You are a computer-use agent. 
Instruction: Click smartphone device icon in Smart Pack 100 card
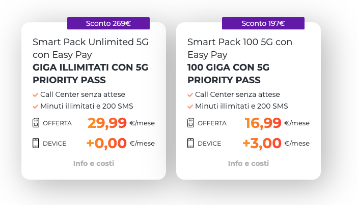(190, 143)
